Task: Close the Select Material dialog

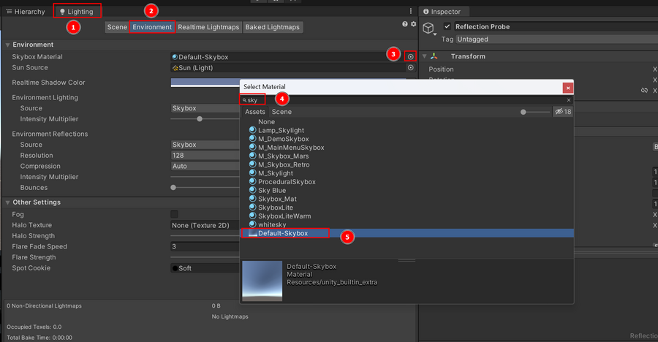Action: pos(568,88)
